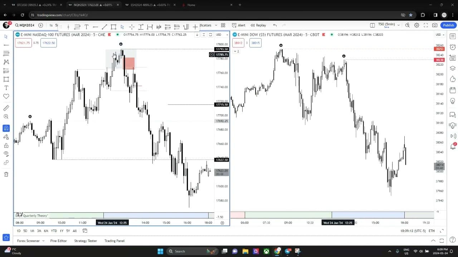Toggle ETH session setting
Image resolution: width=458 pixels, height=257 pixels.
[432, 231]
